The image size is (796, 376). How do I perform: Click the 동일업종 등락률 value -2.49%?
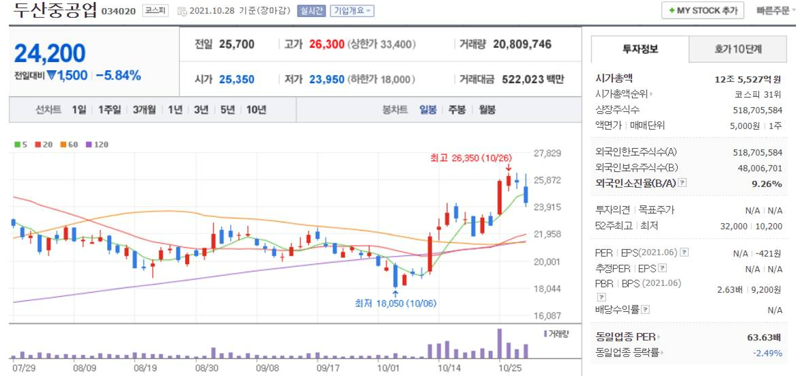[767, 353]
